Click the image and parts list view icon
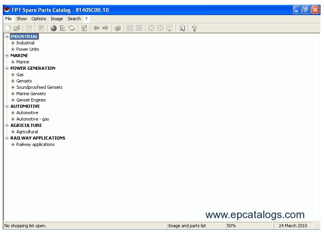The image size is (324, 232). [130, 28]
